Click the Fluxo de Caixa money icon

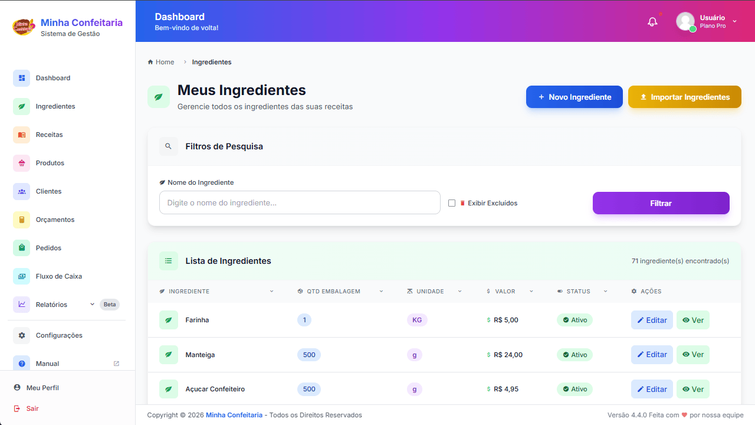point(22,276)
